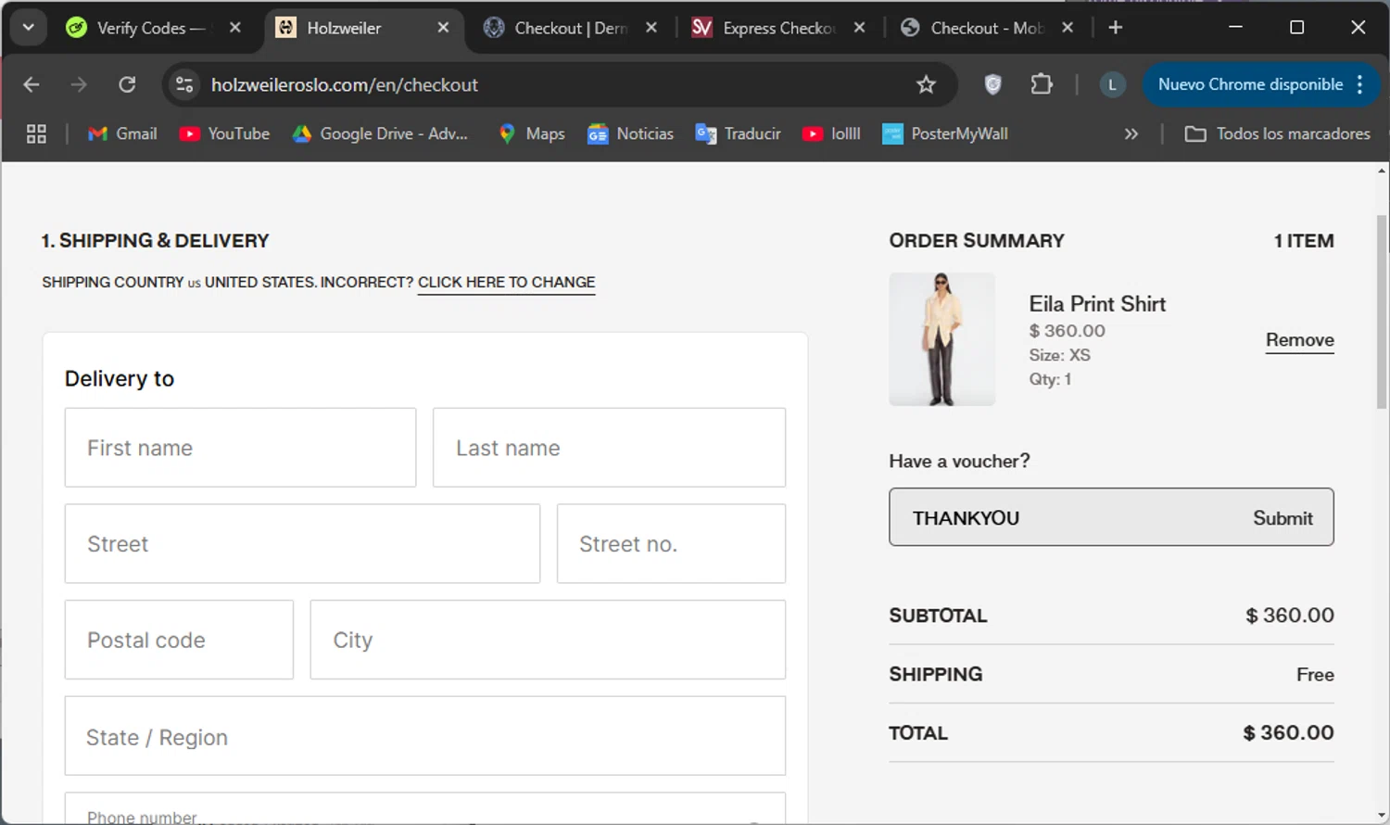Viewport: 1390px width, 825px height.
Task: Reload the checkout page
Action: [127, 84]
